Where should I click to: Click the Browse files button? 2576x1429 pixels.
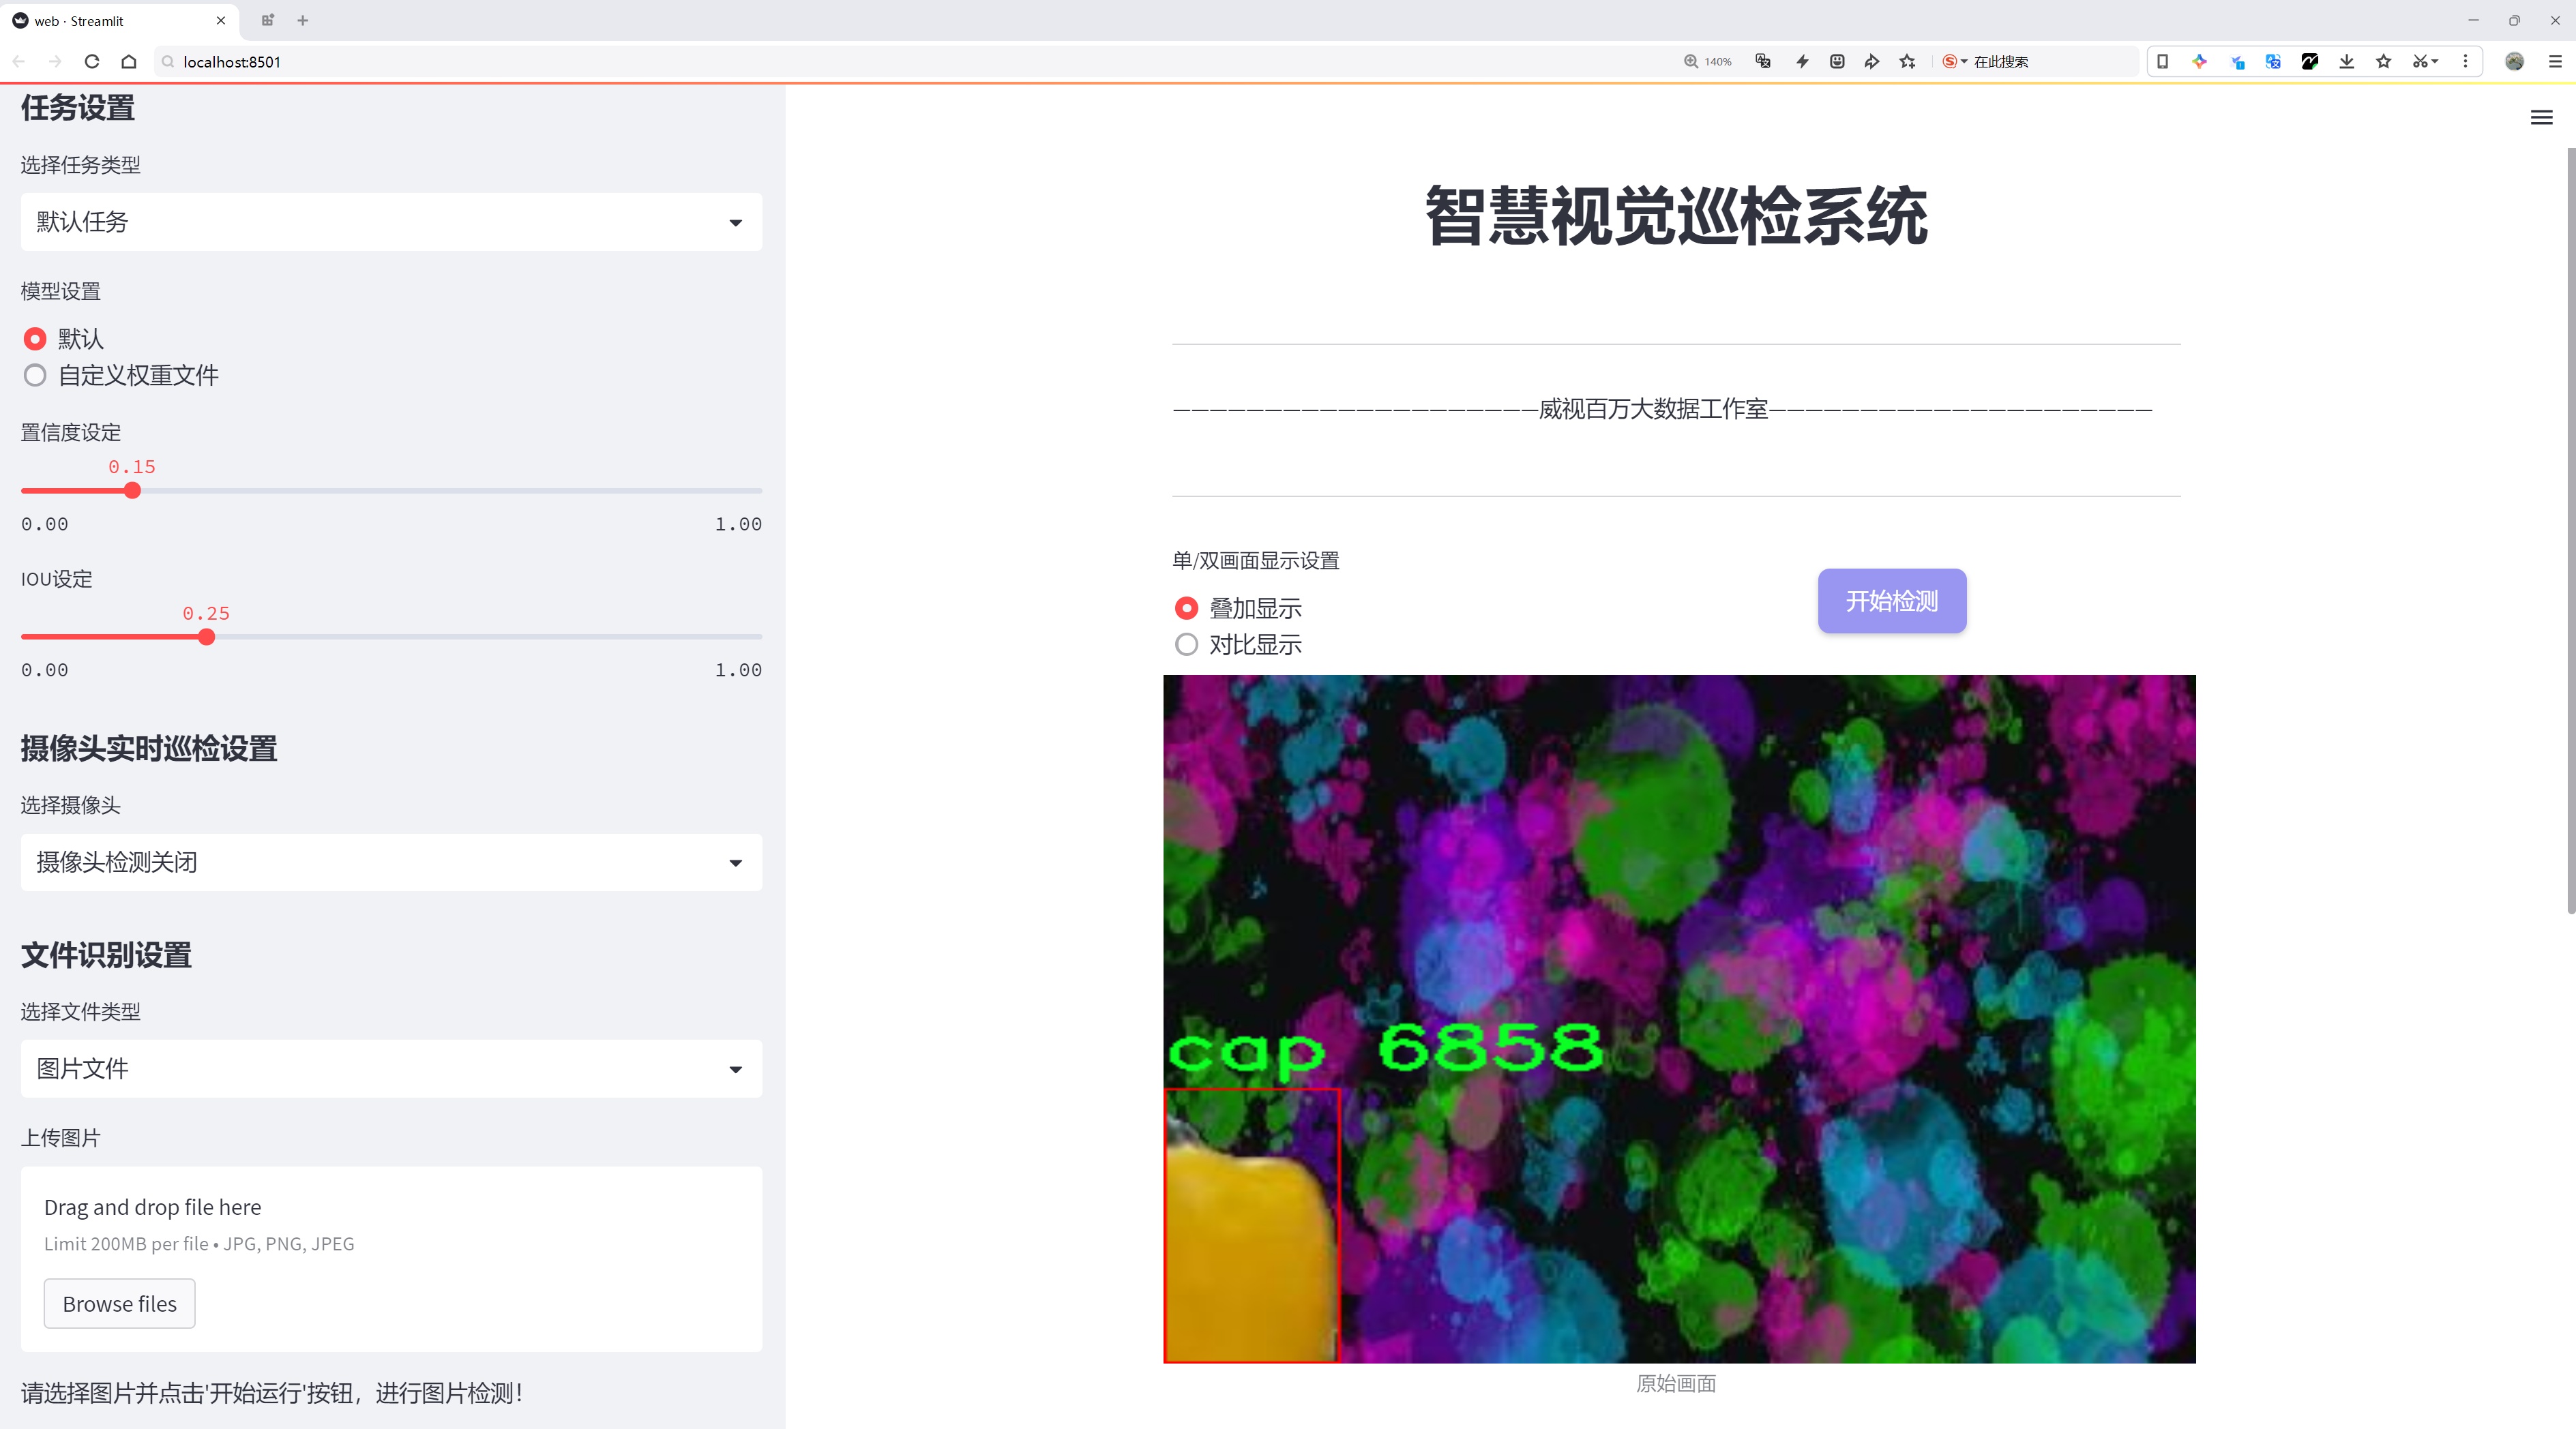click(119, 1303)
